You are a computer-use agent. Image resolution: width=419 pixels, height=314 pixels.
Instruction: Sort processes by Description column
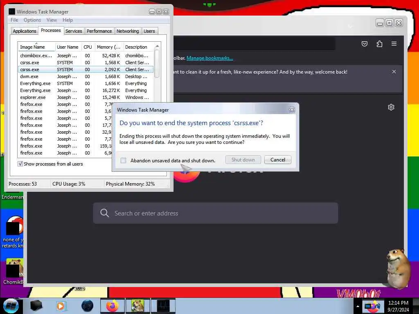coord(138,47)
